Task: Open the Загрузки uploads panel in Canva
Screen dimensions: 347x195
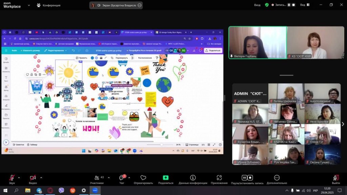Action: click(x=6, y=97)
